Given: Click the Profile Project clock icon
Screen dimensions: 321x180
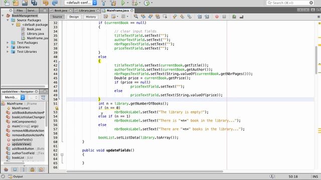Looking at the screenshot, I should coord(146,3).
